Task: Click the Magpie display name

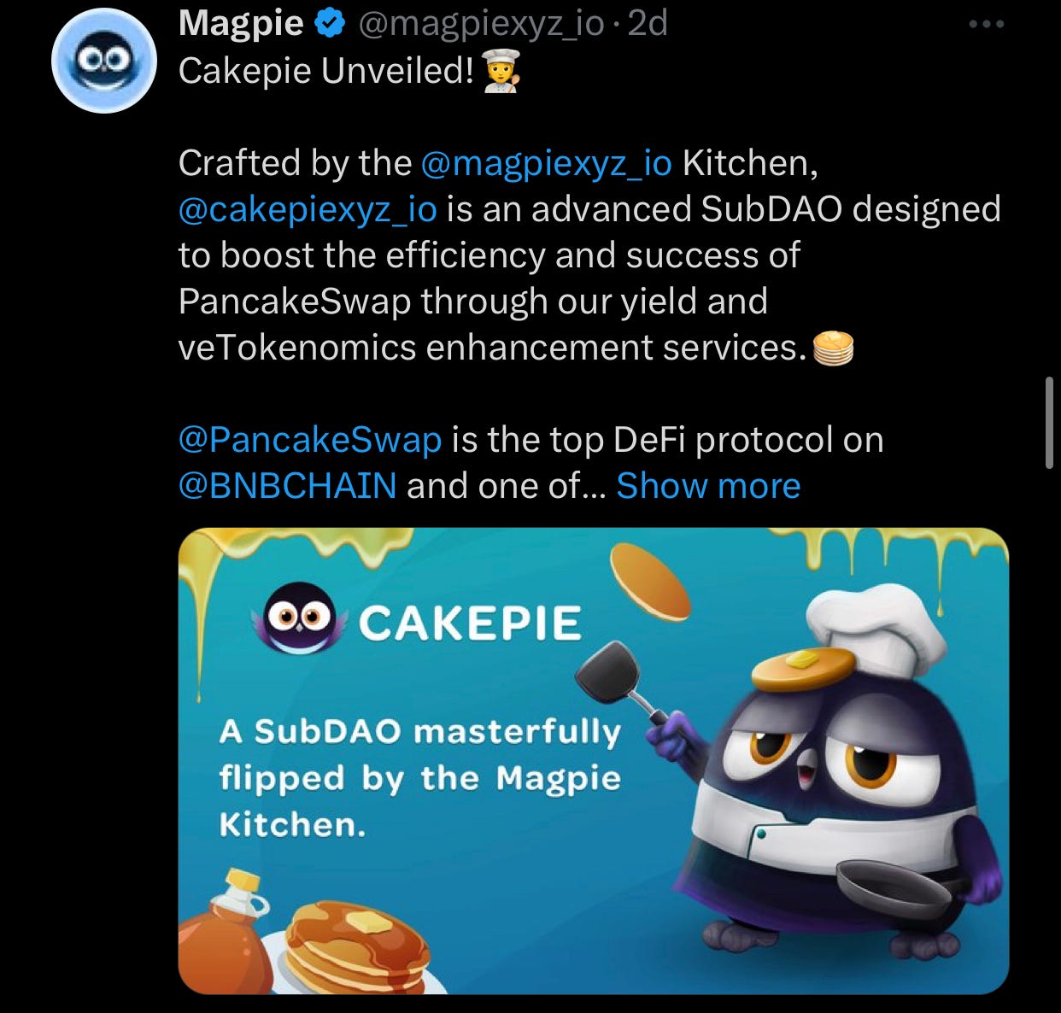Action: (241, 24)
